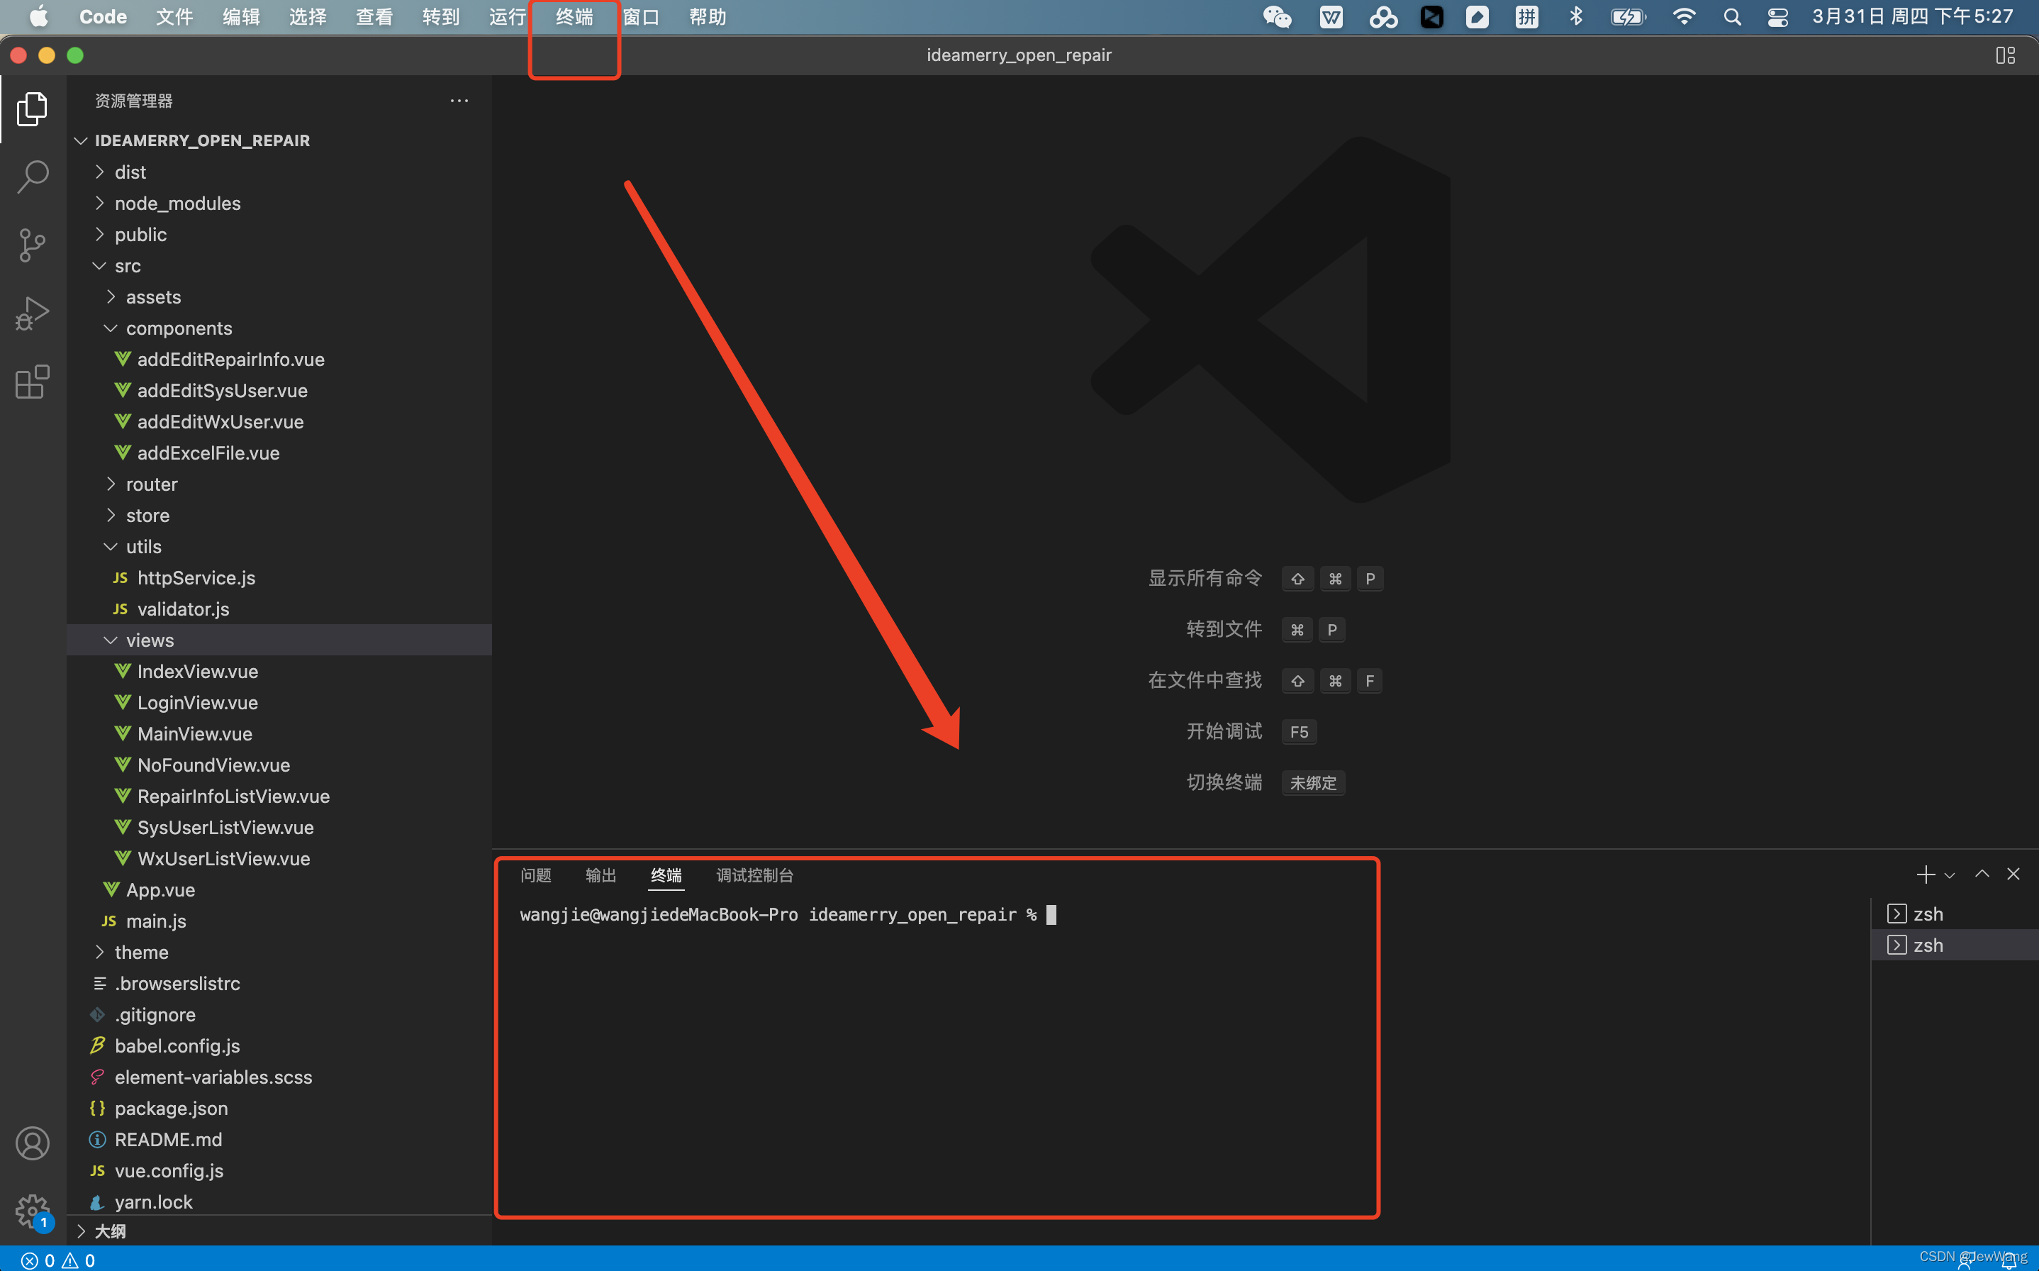Open package.json file
2039x1271 pixels.
(x=279, y=1108)
